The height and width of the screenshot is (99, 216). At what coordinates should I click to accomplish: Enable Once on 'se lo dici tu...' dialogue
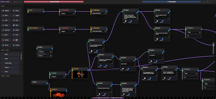pos(151,61)
